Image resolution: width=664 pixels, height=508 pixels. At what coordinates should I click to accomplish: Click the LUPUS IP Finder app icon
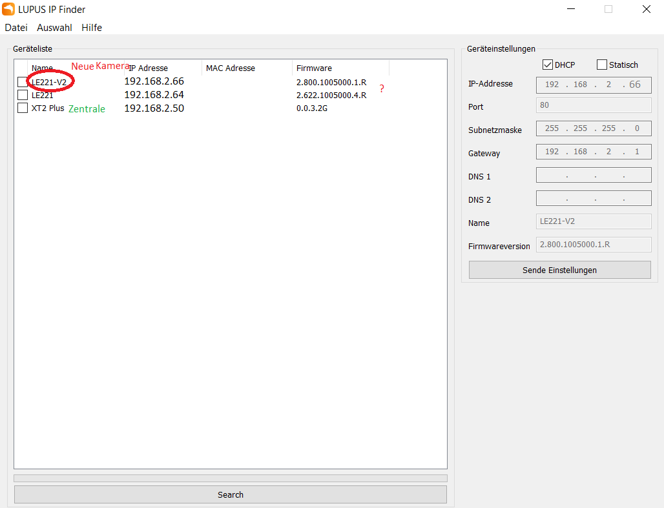point(8,9)
